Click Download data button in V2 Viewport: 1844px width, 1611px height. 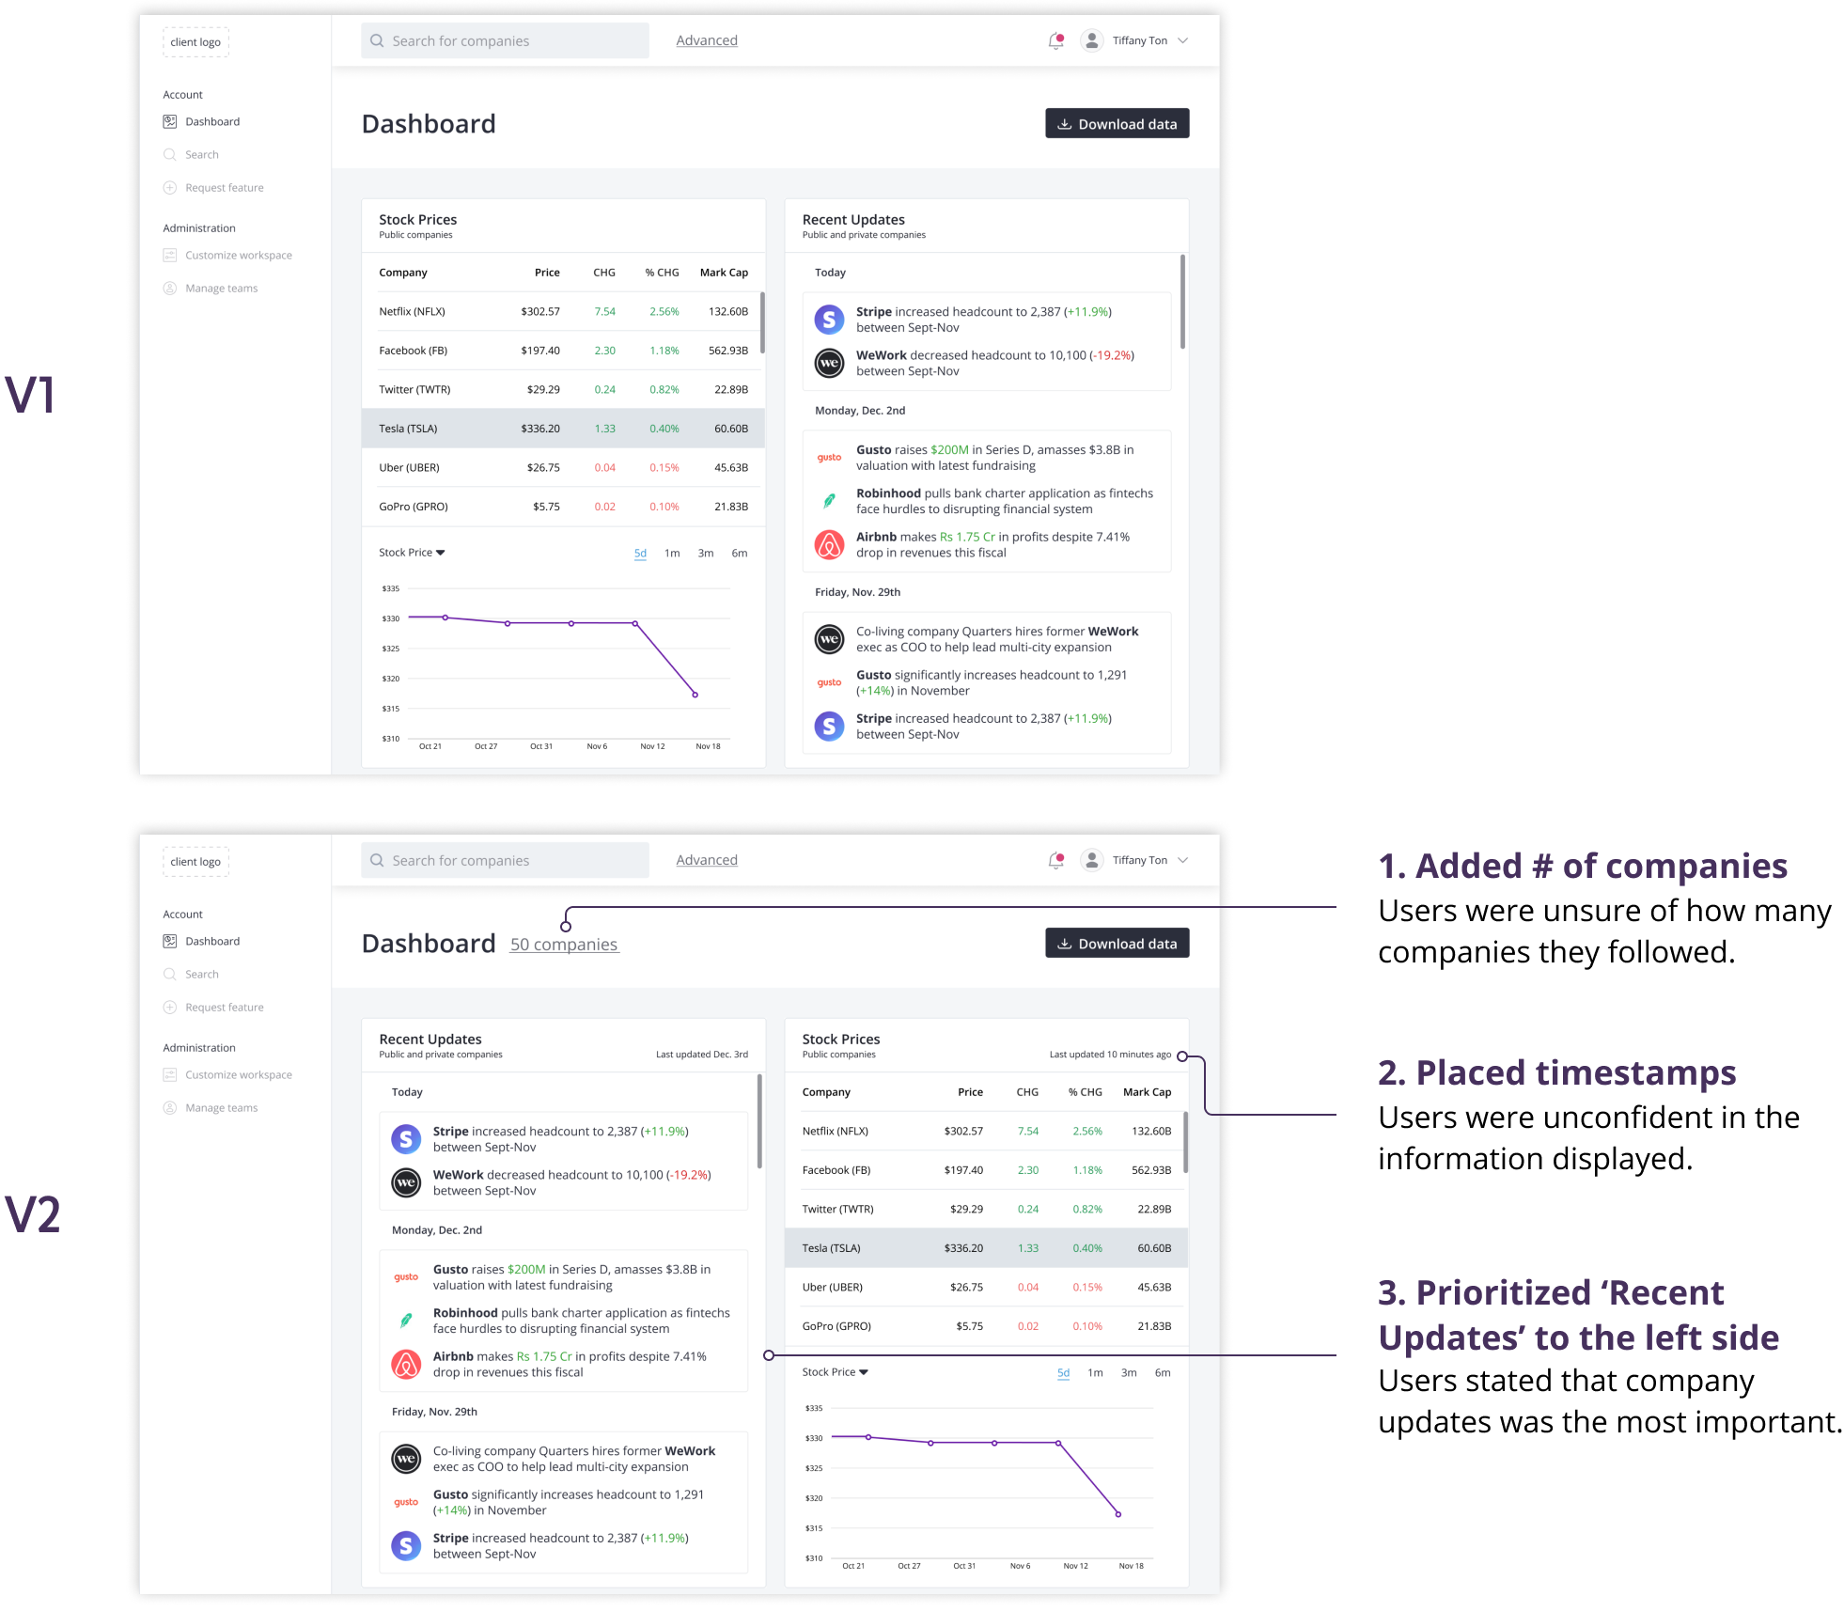click(1117, 943)
